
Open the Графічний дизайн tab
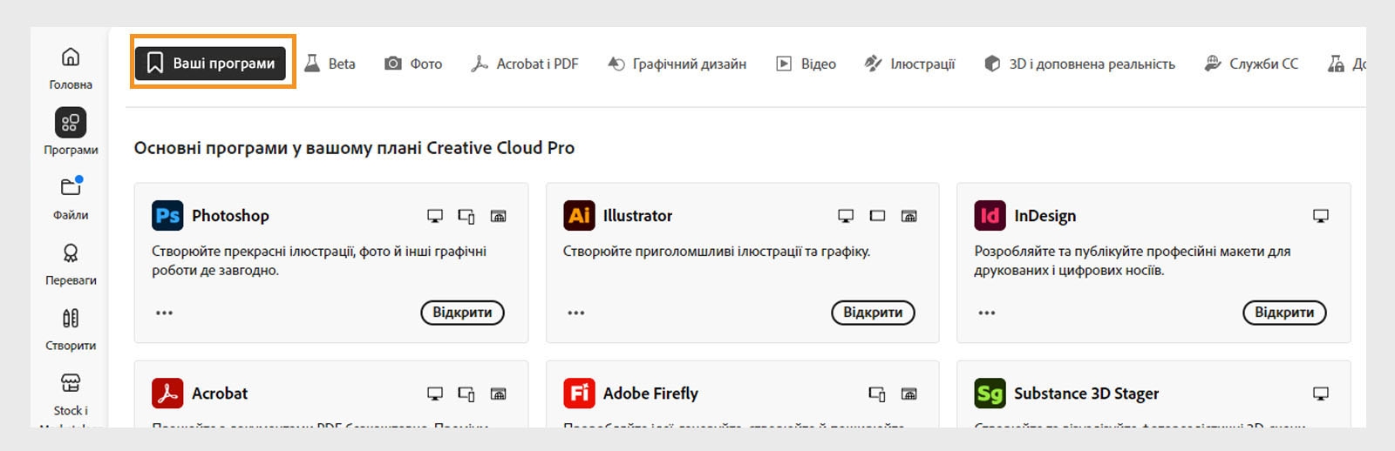click(x=677, y=64)
